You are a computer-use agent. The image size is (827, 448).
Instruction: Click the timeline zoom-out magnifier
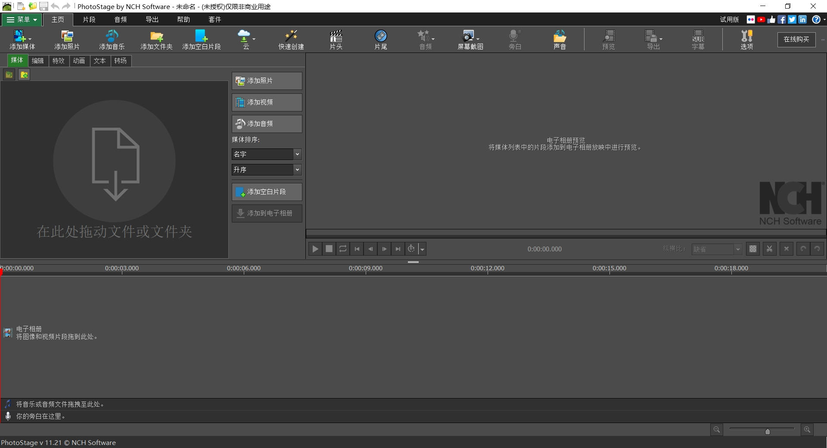(717, 429)
